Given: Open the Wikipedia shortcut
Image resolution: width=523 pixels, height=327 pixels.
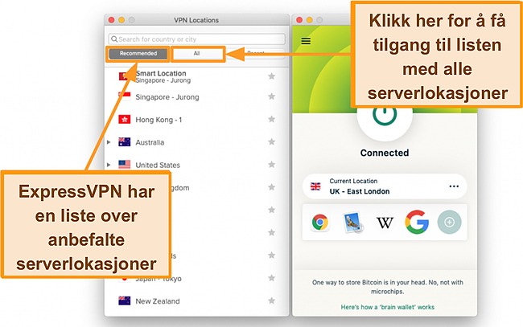Looking at the screenshot, I should (x=385, y=223).
